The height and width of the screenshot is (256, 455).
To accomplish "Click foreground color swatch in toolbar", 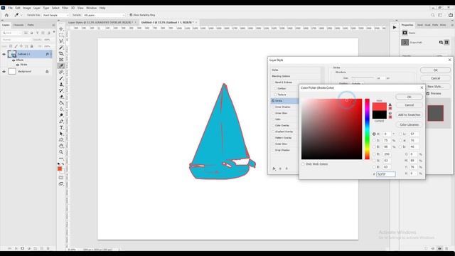I will point(60,169).
